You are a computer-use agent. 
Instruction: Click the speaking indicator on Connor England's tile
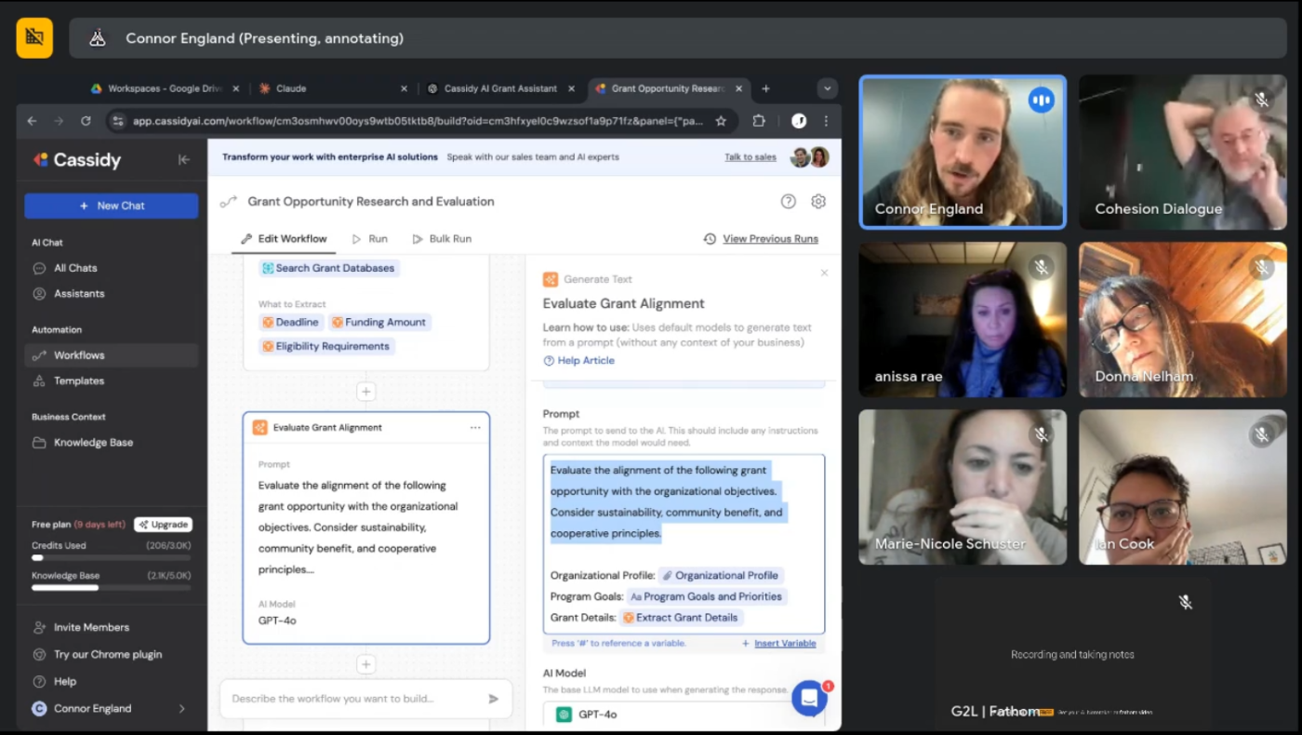(1041, 100)
